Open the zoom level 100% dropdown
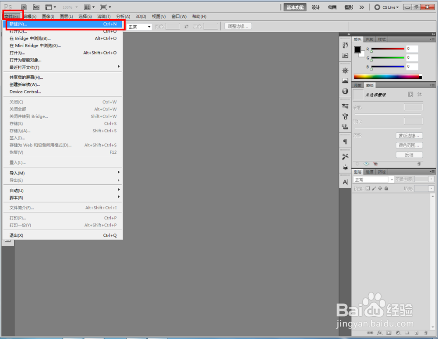This screenshot has width=438, height=339. [70, 7]
